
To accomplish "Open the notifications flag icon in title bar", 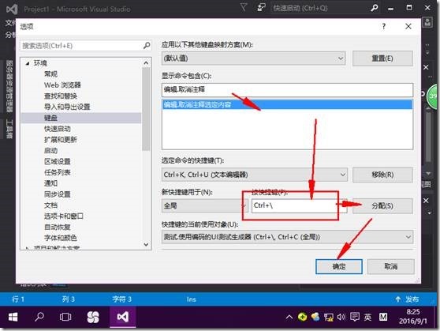I will (244, 7).
